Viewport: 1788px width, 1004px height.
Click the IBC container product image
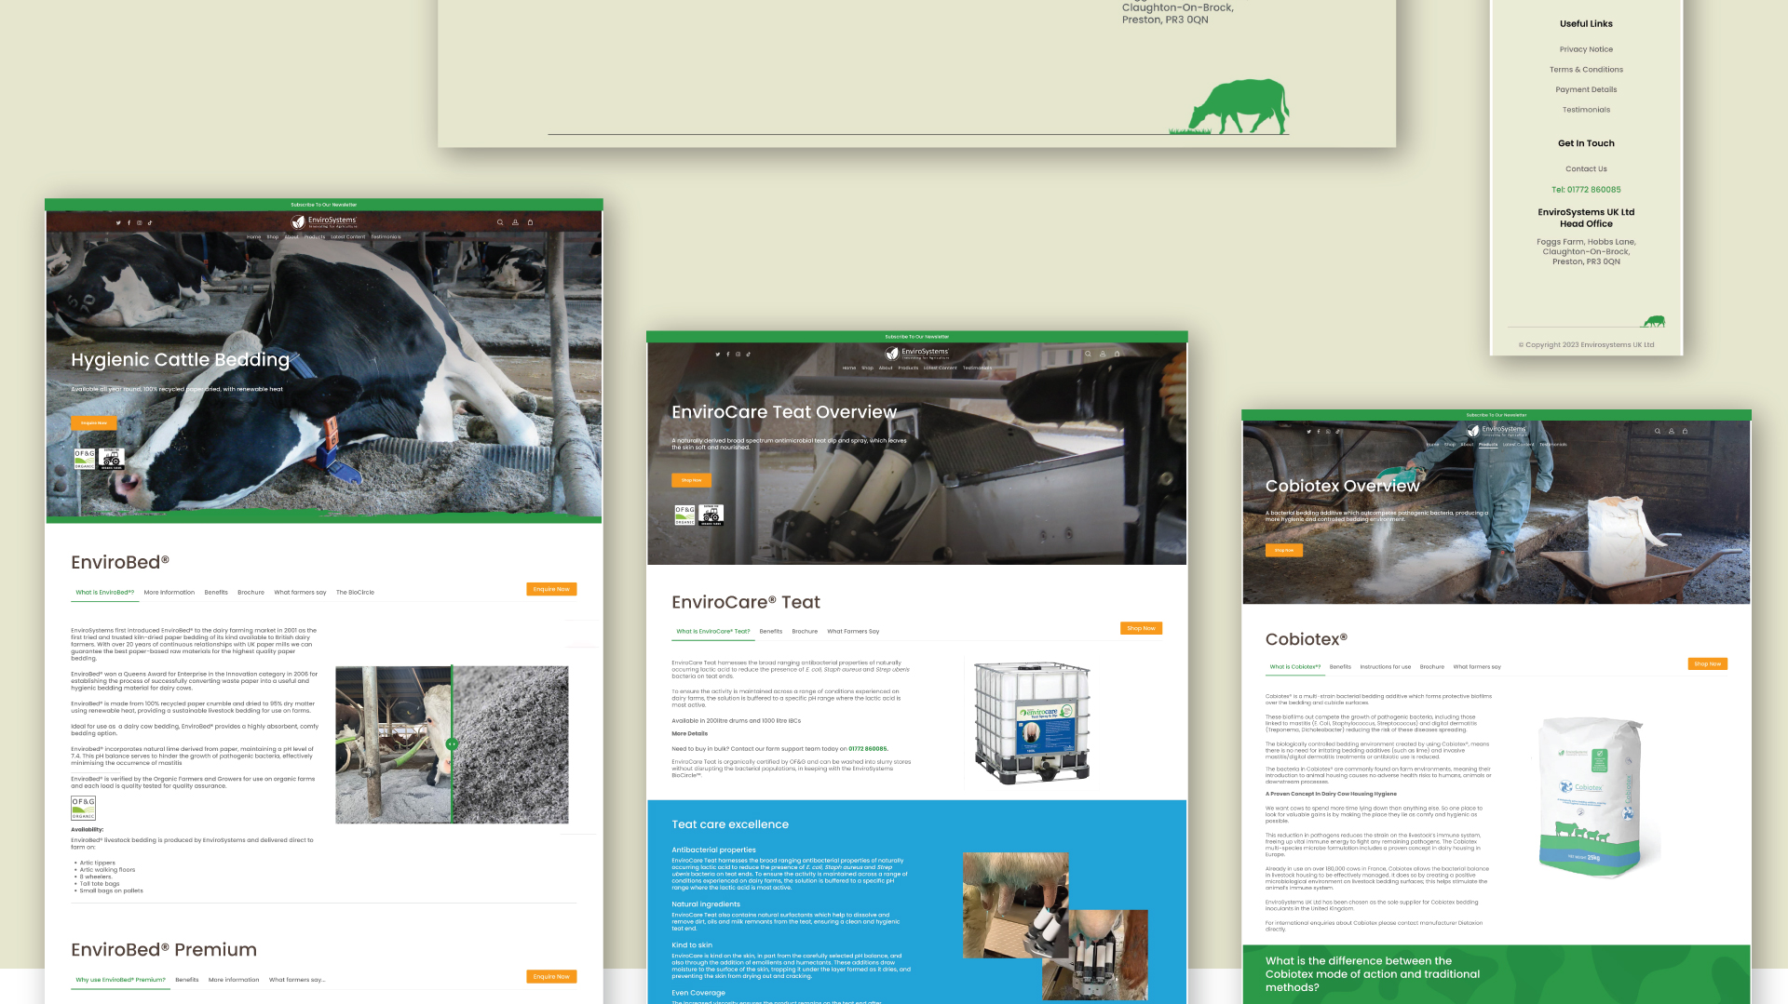[x=1032, y=723]
